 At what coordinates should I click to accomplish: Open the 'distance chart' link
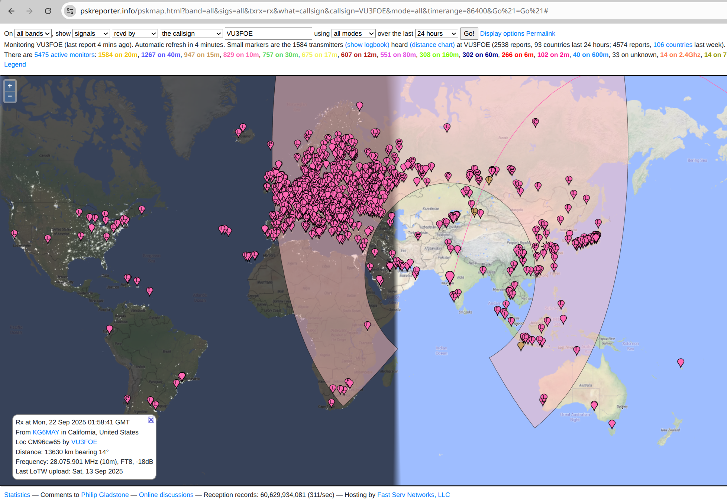432,45
